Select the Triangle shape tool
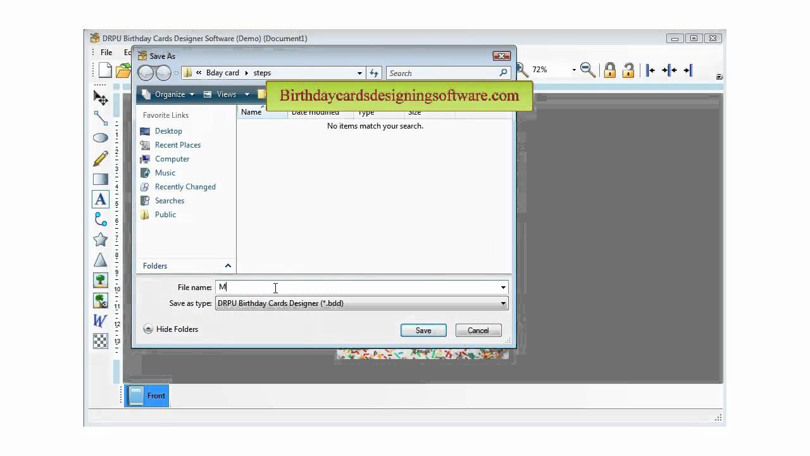This screenshot has height=456, width=810. coord(101,260)
